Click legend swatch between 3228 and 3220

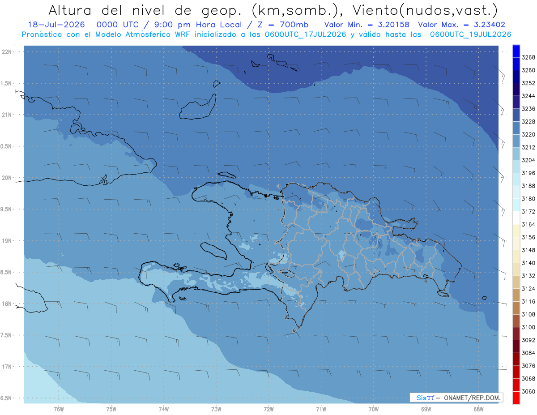[x=516, y=128]
